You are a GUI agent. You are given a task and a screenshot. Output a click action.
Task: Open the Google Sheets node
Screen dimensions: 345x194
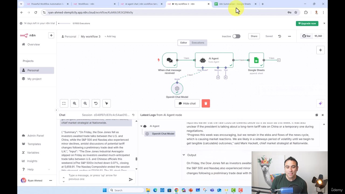pyautogui.click(x=256, y=60)
